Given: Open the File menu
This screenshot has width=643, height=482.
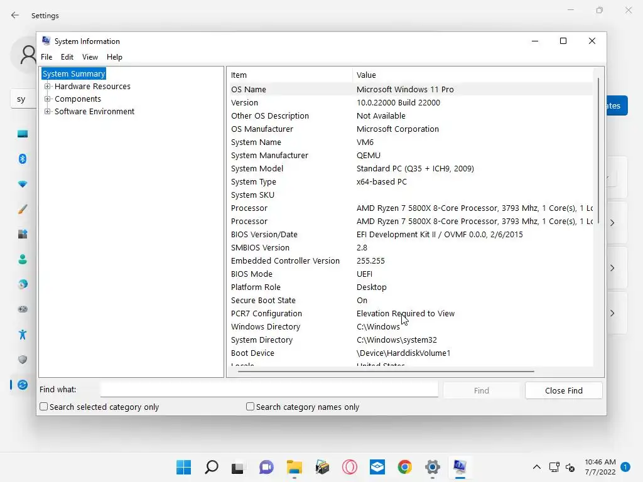Looking at the screenshot, I should point(46,57).
